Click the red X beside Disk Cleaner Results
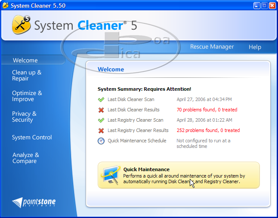 pyautogui.click(x=101, y=110)
